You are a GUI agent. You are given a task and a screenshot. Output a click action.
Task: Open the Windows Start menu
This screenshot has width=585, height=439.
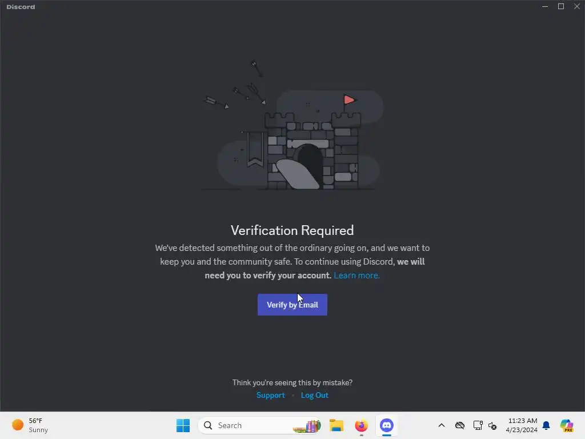pos(183,425)
